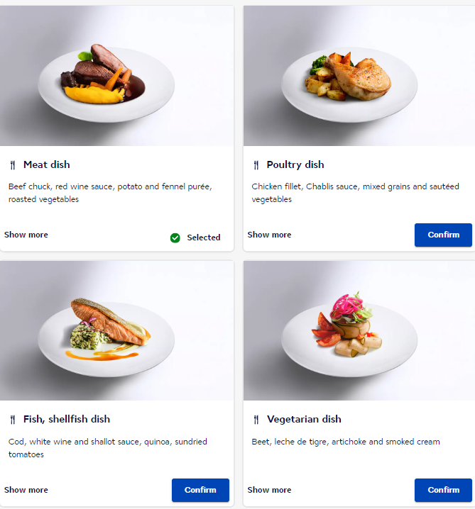The height and width of the screenshot is (509, 475).
Task: Confirm the Fish, shellfish dish
Action: 200,490
